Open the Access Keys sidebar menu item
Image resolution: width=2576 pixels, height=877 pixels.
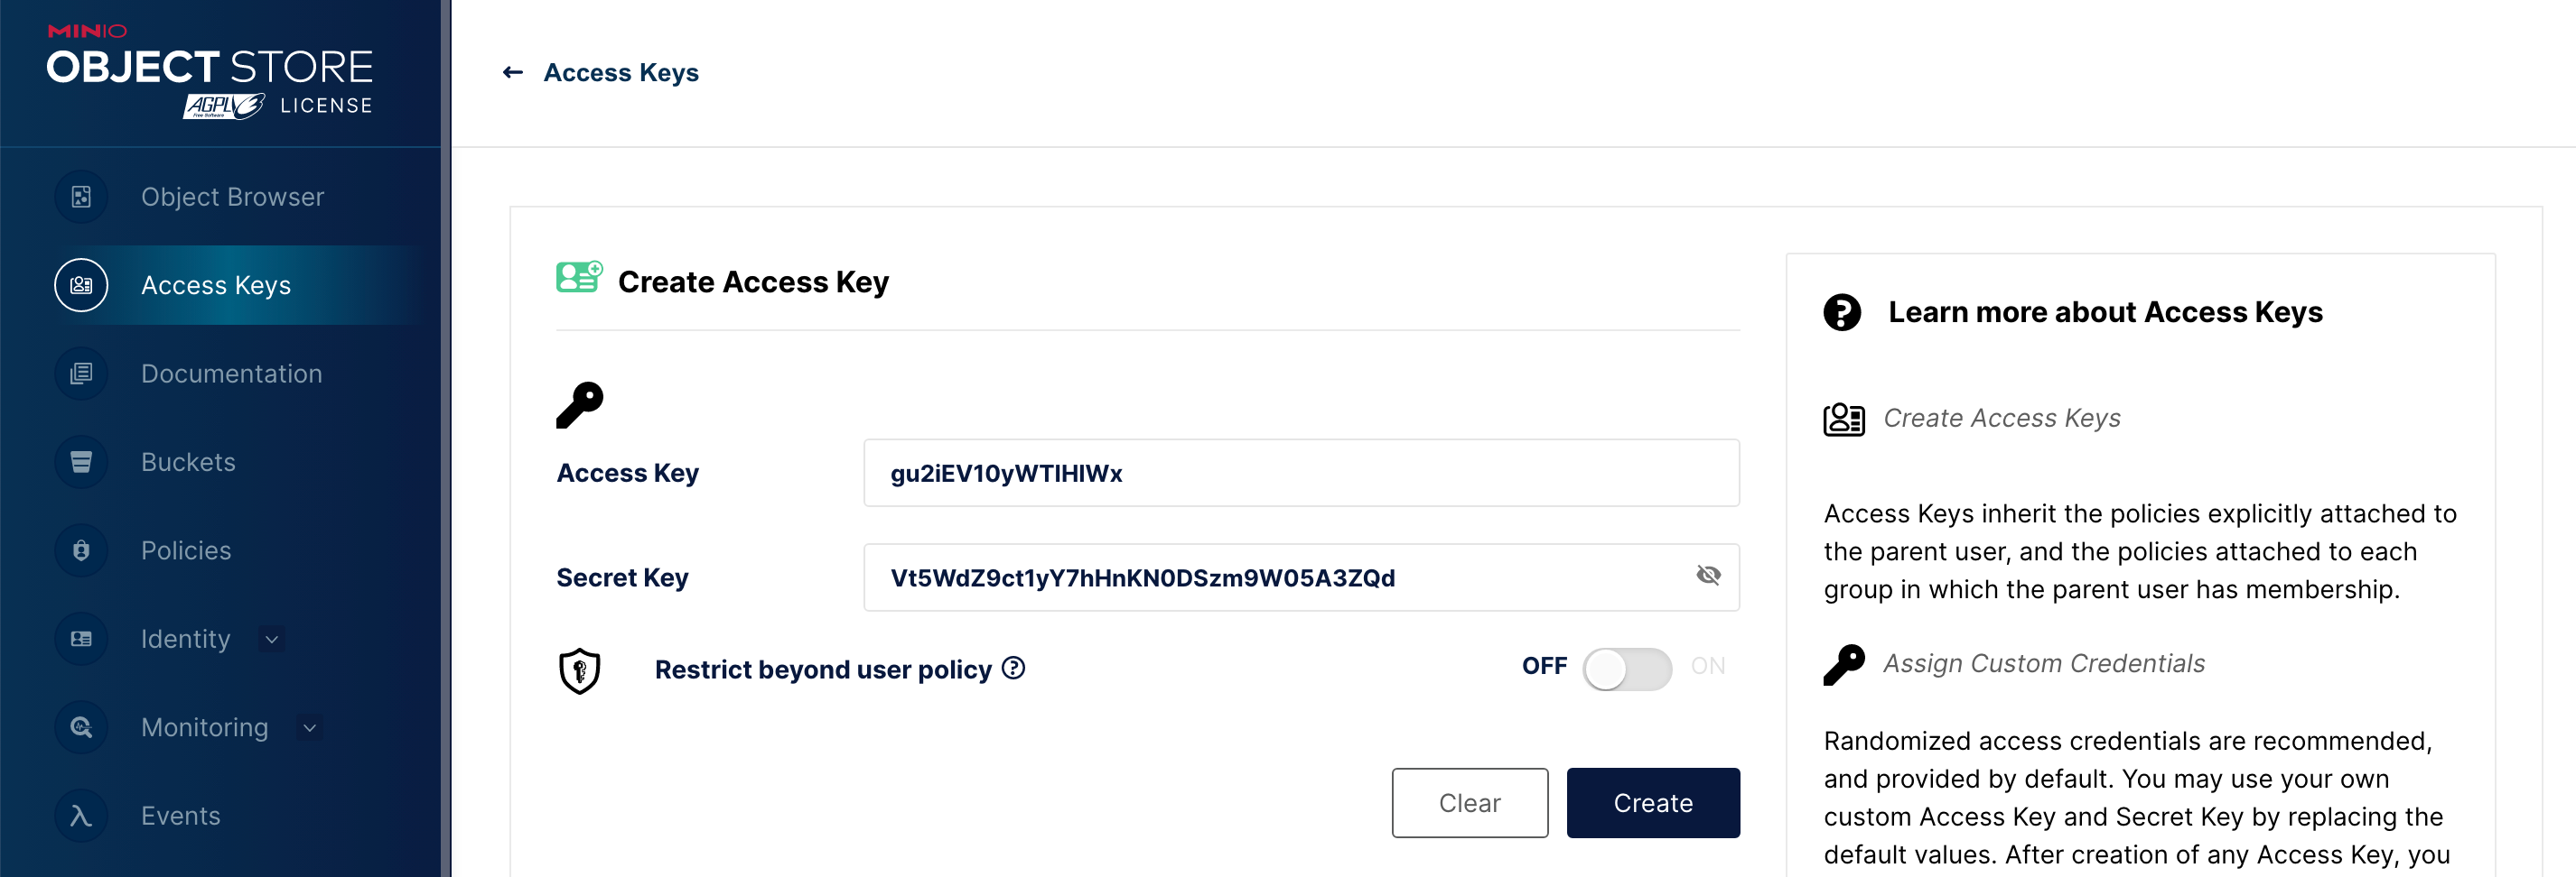[x=216, y=286]
